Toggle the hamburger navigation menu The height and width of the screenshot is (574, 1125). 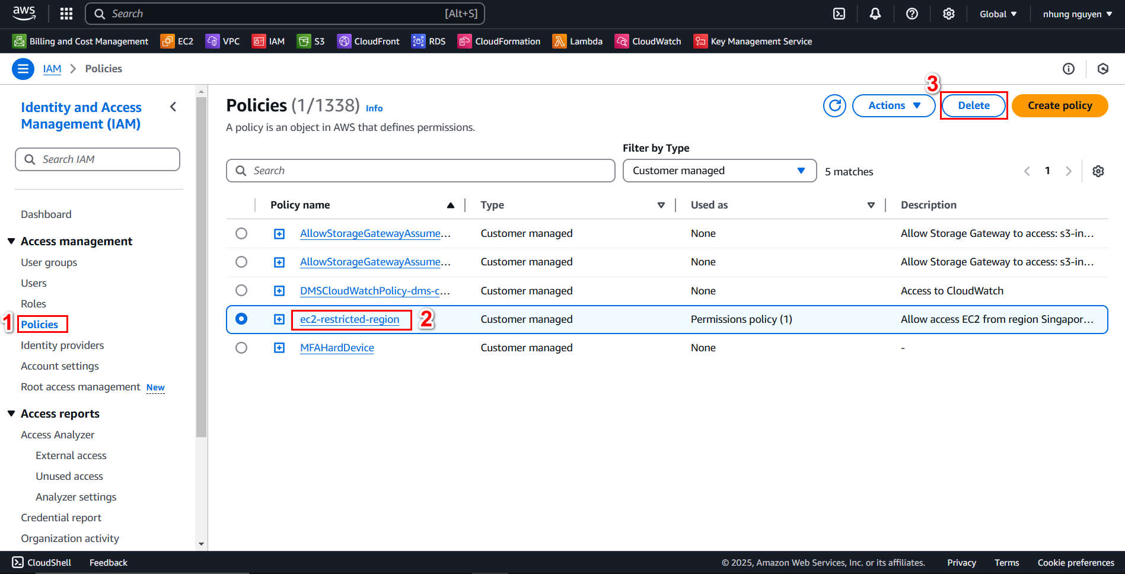[x=23, y=69]
